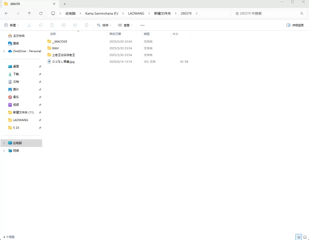Select Kama Sammohana (F:) in breadcrumb
This screenshot has width=309, height=240.
pos(102,14)
